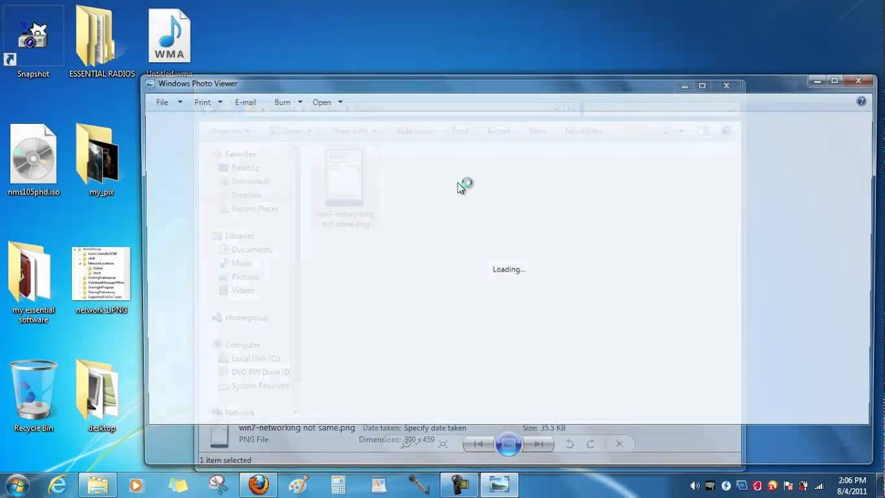The width and height of the screenshot is (885, 498).
Task: Open the taskbar clock showing 2:06 PM
Action: pyautogui.click(x=852, y=486)
